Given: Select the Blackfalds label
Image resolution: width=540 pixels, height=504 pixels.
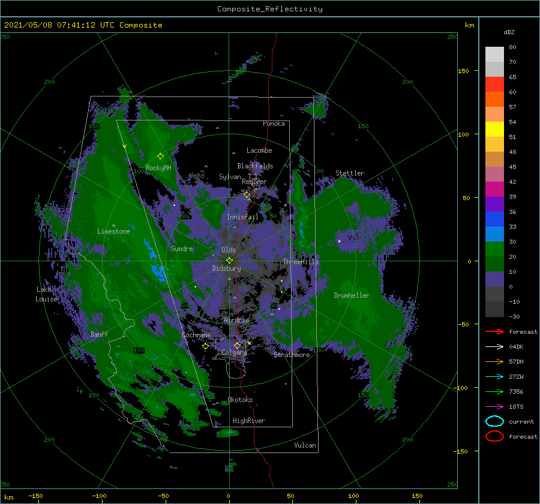Looking at the screenshot, I should (255, 166).
